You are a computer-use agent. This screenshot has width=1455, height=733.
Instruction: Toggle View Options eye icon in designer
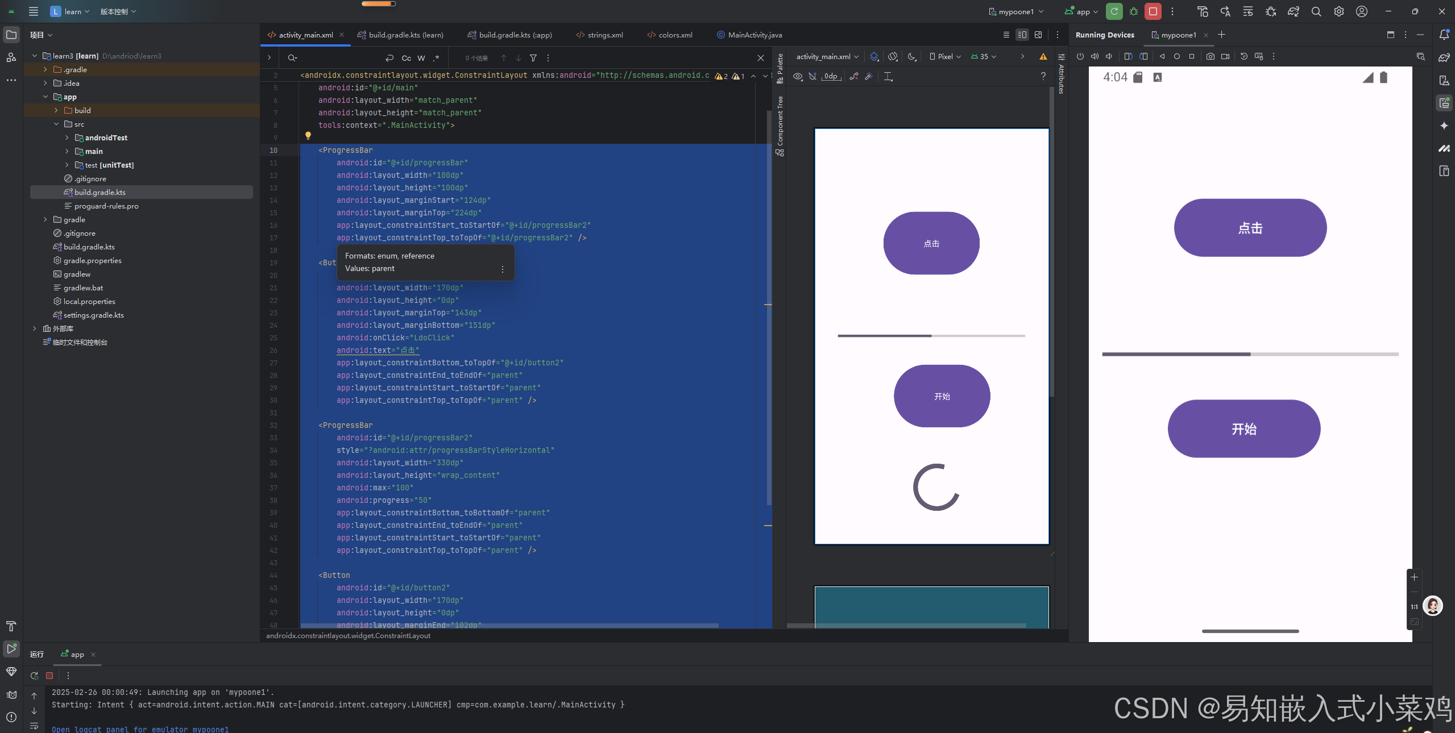click(x=798, y=76)
